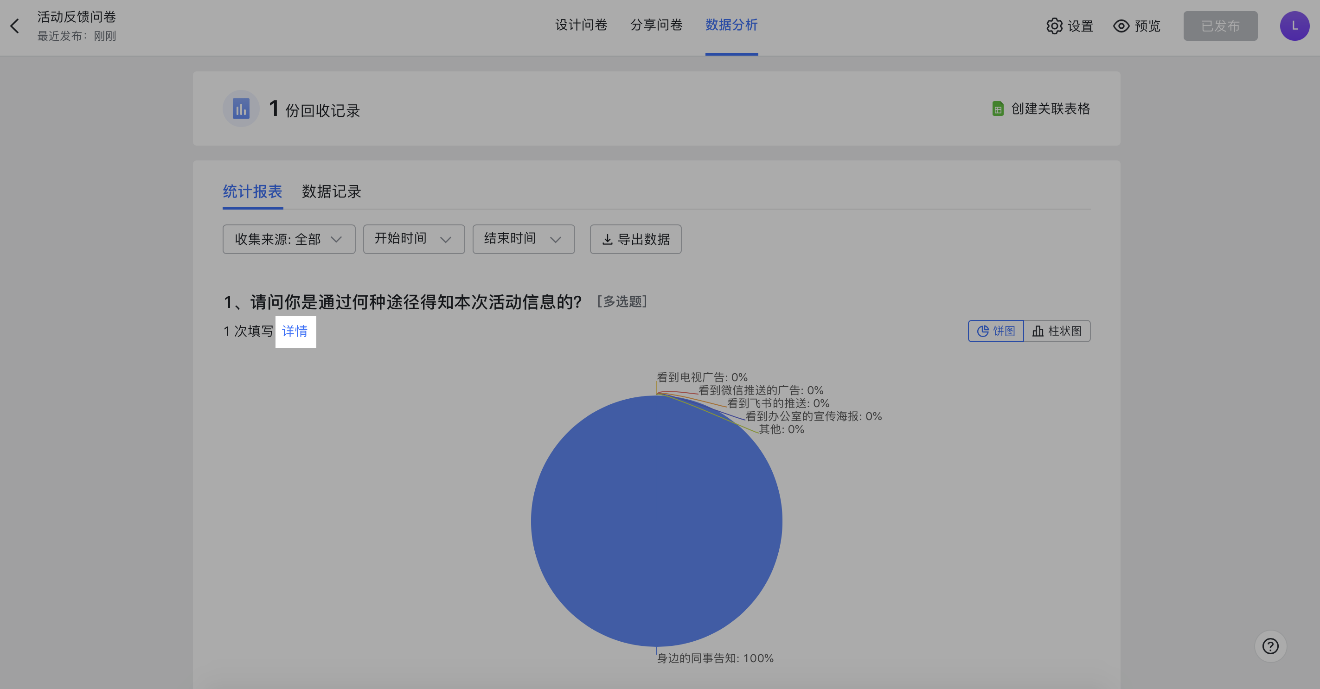Open the 数据记录 tab
This screenshot has width=1320, height=689.
pyautogui.click(x=332, y=191)
